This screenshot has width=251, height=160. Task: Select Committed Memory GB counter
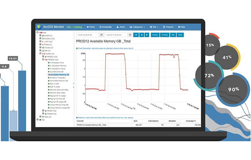[x=59, y=81]
